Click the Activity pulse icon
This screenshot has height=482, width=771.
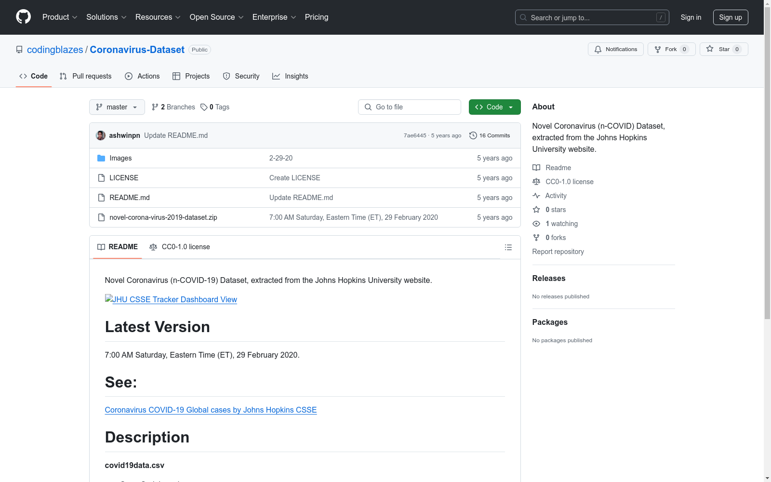(536, 196)
